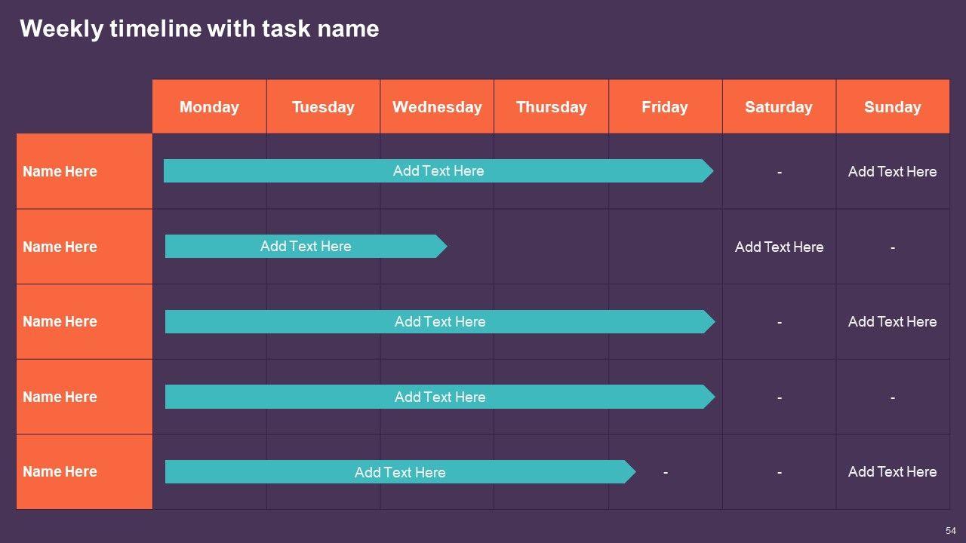Screen dimensions: 966x543
Task: Click the Wednesday column header
Action: (437, 107)
